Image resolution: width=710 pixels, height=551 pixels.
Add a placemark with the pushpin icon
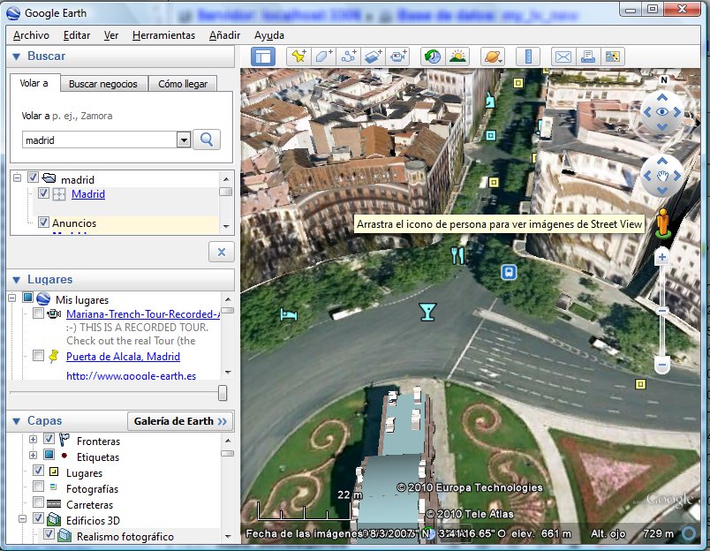click(298, 57)
